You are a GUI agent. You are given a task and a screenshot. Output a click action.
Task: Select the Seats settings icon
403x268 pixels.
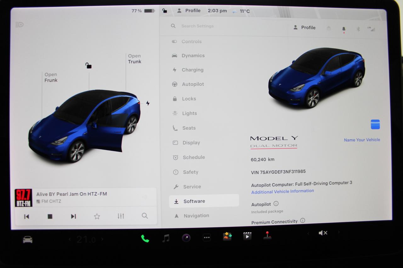pos(175,128)
